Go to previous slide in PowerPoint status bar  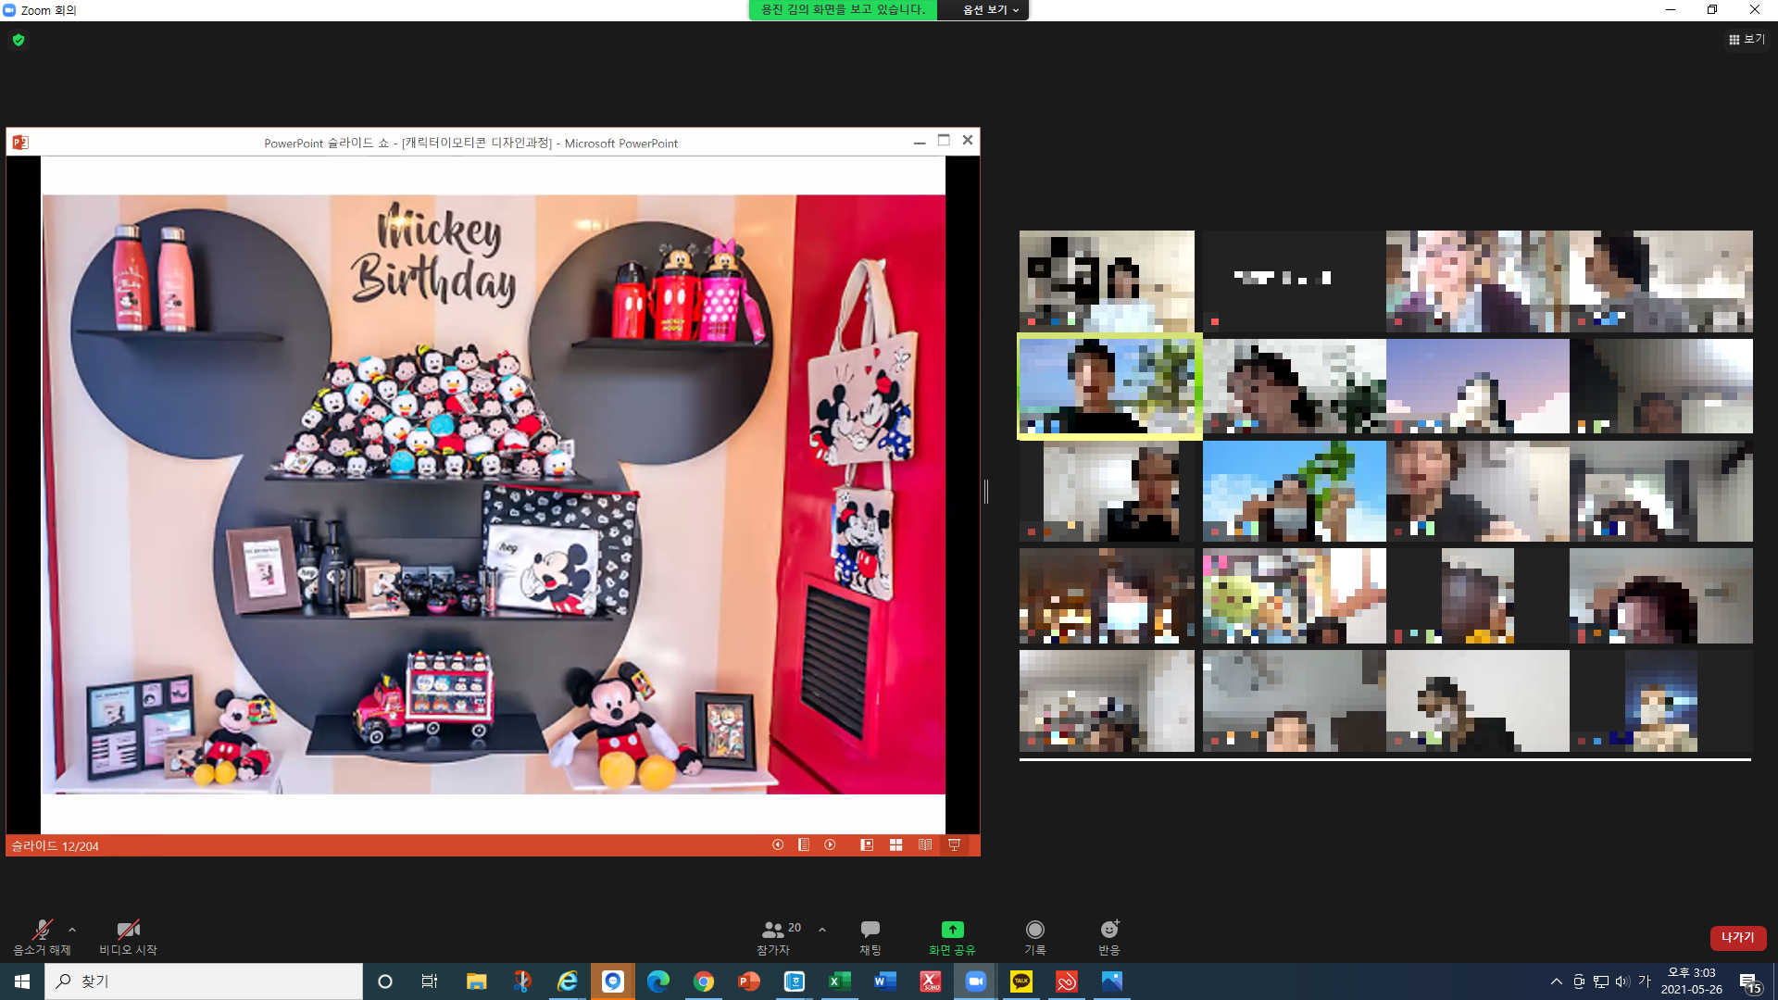click(x=778, y=844)
